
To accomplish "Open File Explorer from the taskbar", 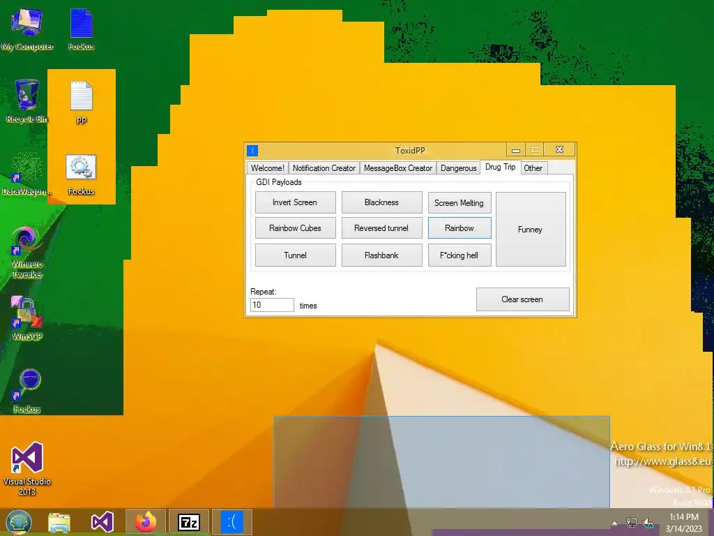I will 59,523.
